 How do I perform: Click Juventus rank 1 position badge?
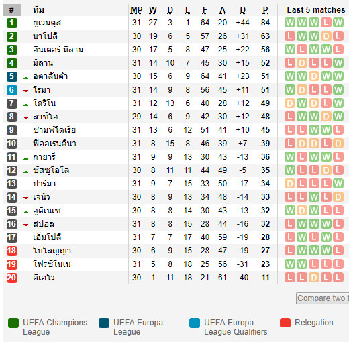pos(12,23)
